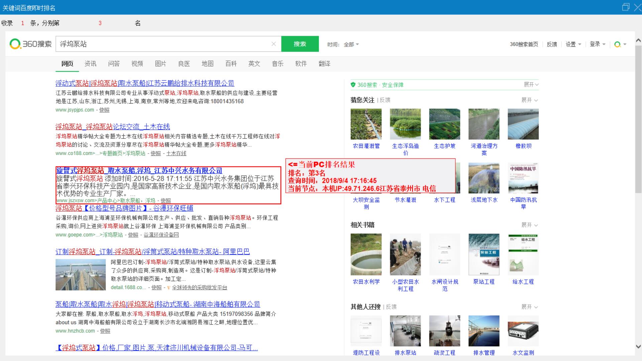
Task: Open the 江苏云鹏给排水科技有限公司 result title
Action: point(145,83)
